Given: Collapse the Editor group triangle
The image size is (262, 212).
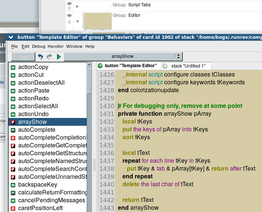Looking at the screenshot, I should click(77, 22).
